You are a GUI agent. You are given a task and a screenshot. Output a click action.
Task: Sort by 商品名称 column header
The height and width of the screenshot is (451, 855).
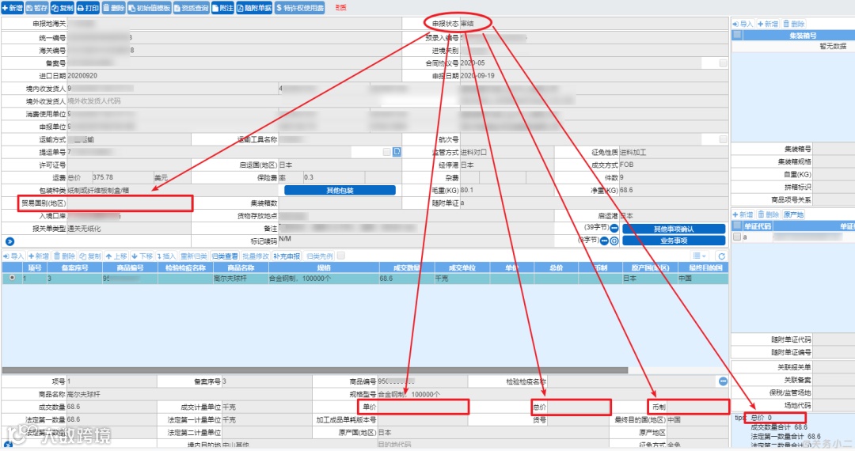(241, 267)
